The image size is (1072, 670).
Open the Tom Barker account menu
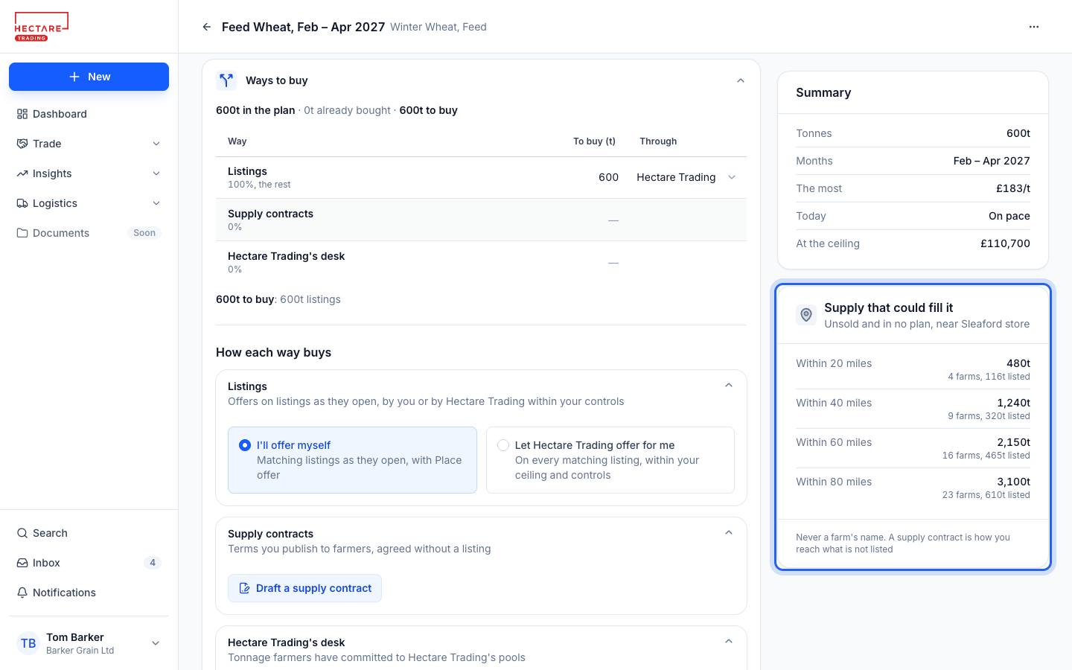[x=89, y=643]
